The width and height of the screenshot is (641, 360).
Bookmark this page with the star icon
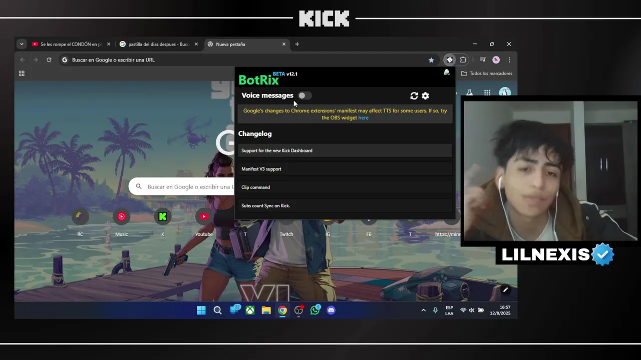(431, 60)
